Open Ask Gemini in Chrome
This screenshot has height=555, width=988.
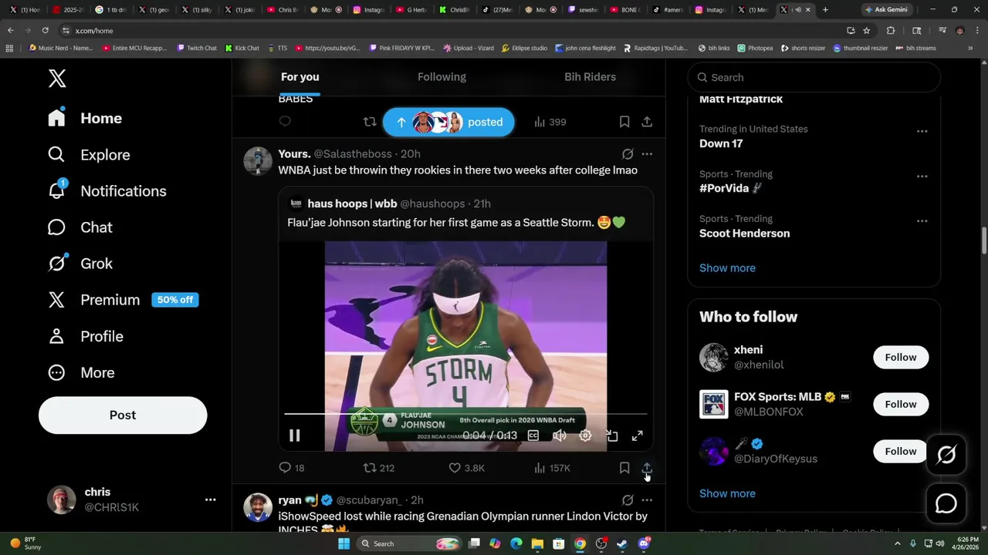886,9
